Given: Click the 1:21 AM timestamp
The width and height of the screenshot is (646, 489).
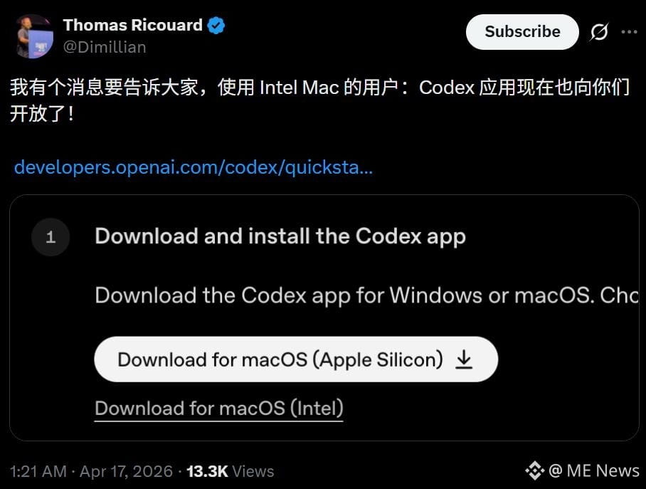Looking at the screenshot, I should point(38,471).
